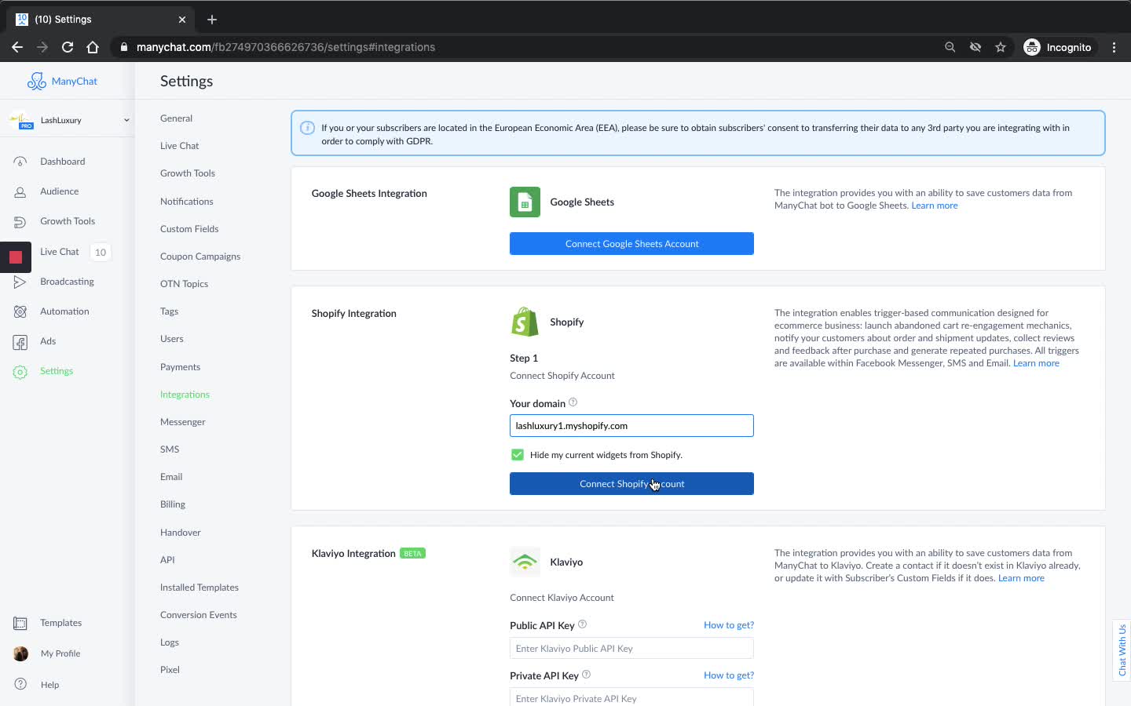Reload the page in browser
Image resolution: width=1131 pixels, height=706 pixels.
coord(68,47)
